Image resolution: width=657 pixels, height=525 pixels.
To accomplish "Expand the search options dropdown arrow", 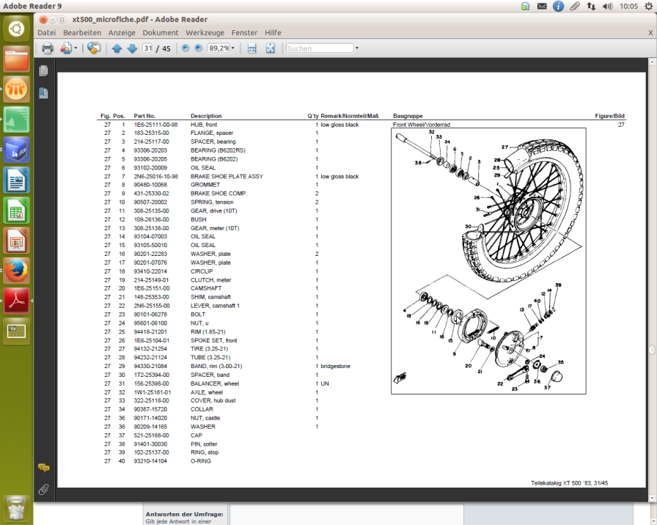I will pos(356,48).
